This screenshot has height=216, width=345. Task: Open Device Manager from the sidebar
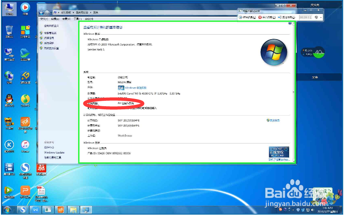pyautogui.click(x=50, y=33)
